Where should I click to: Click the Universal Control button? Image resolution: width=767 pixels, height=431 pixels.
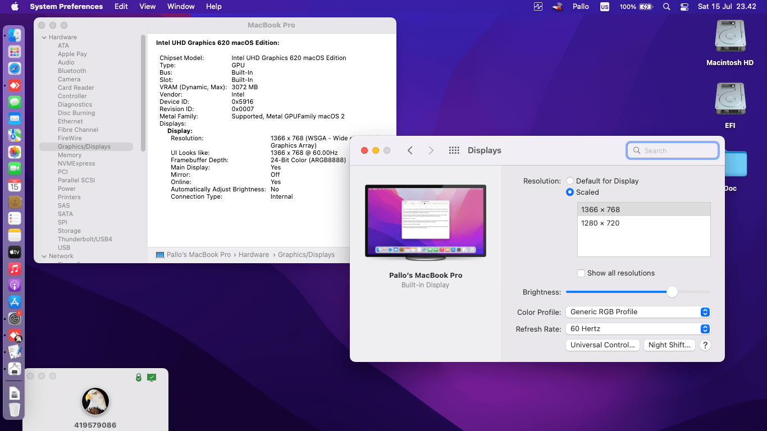602,345
